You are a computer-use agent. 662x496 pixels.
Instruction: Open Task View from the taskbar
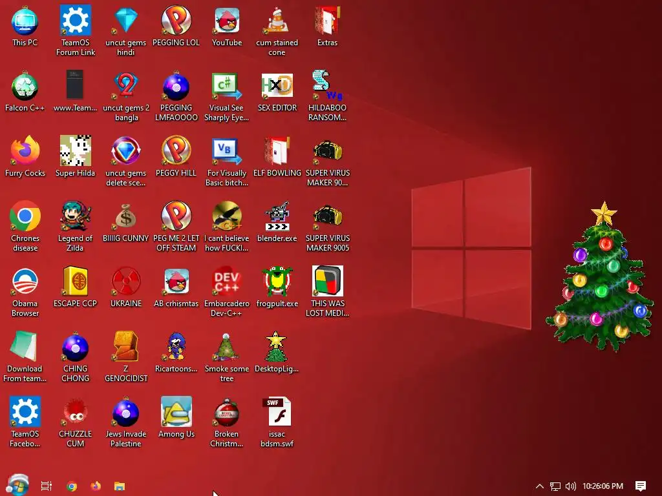coord(46,486)
